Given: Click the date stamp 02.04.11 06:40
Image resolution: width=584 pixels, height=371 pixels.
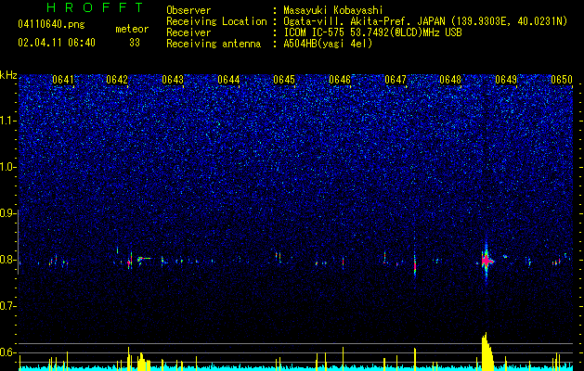Looking at the screenshot, I should tap(57, 43).
